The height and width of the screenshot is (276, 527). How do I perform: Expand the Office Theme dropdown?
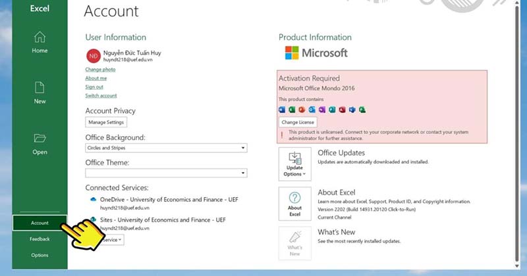(x=166, y=173)
